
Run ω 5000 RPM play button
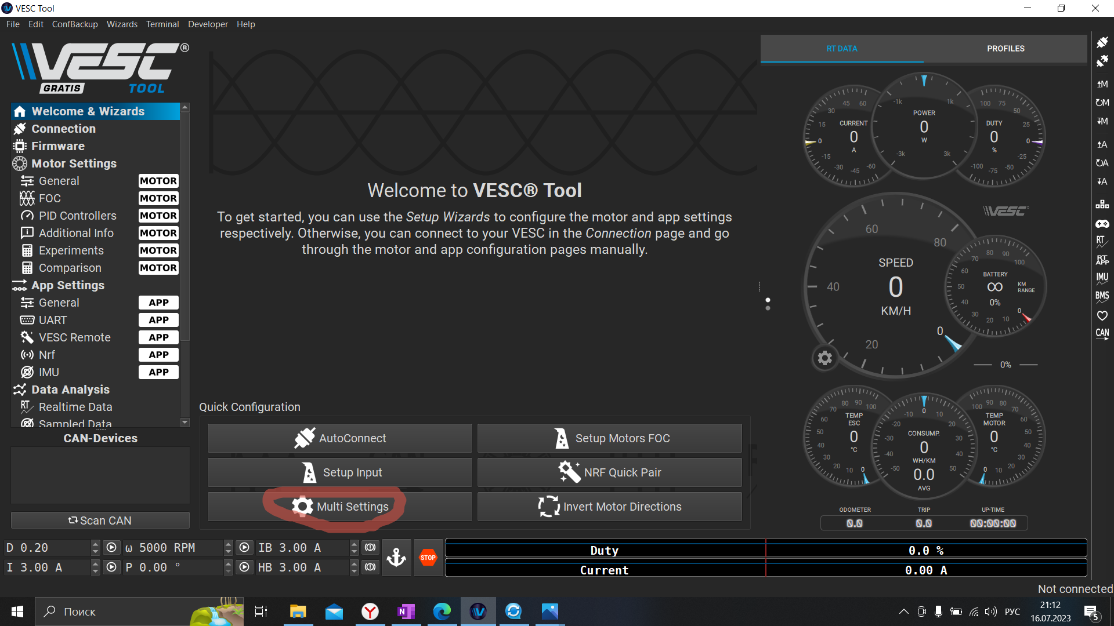coord(245,548)
